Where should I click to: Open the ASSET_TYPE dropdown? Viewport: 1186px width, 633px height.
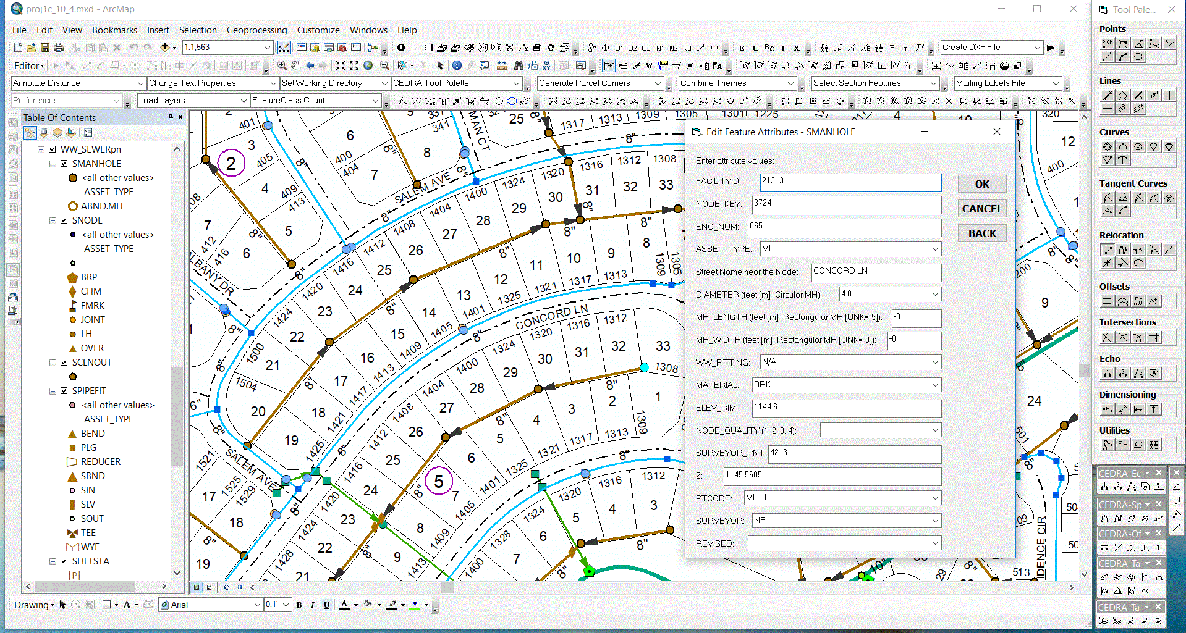(x=935, y=249)
